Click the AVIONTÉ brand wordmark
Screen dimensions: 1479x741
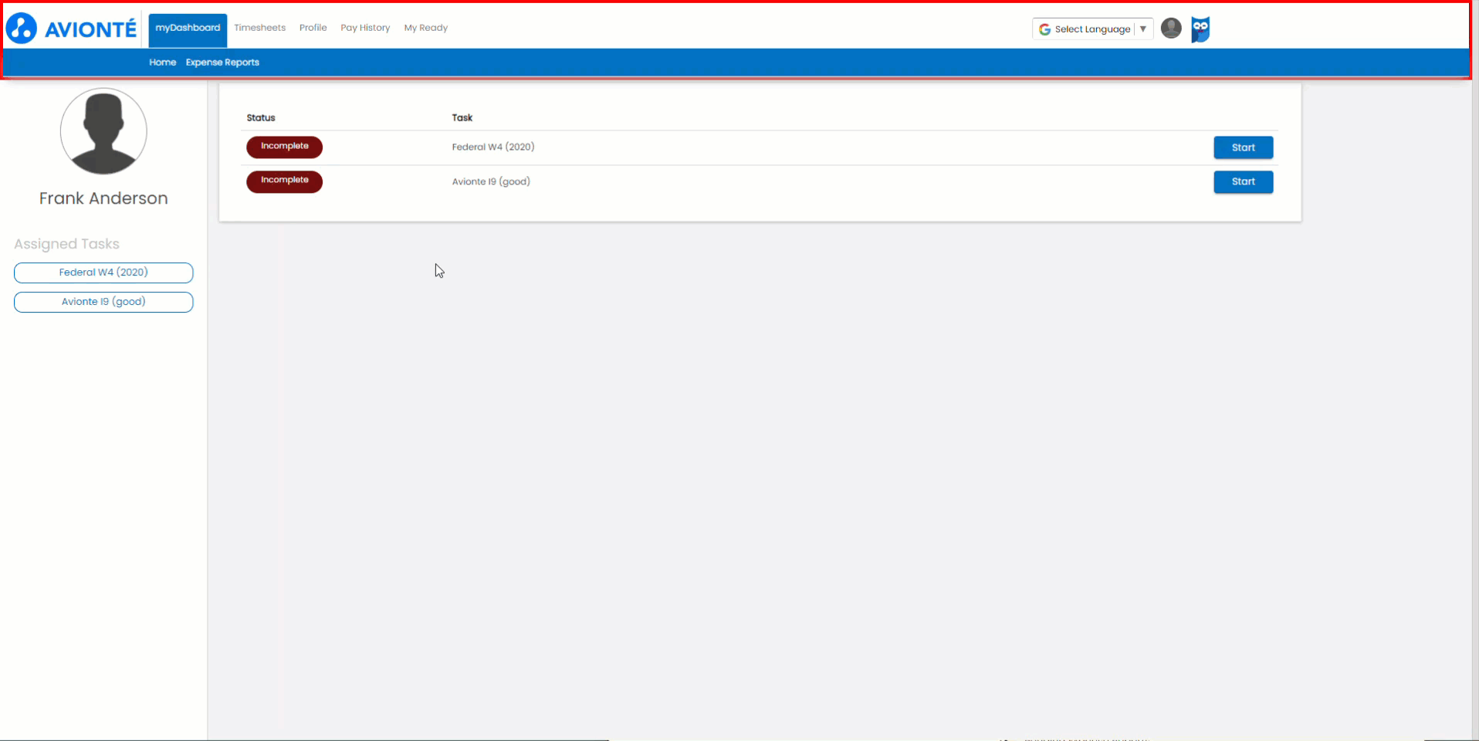click(x=90, y=29)
